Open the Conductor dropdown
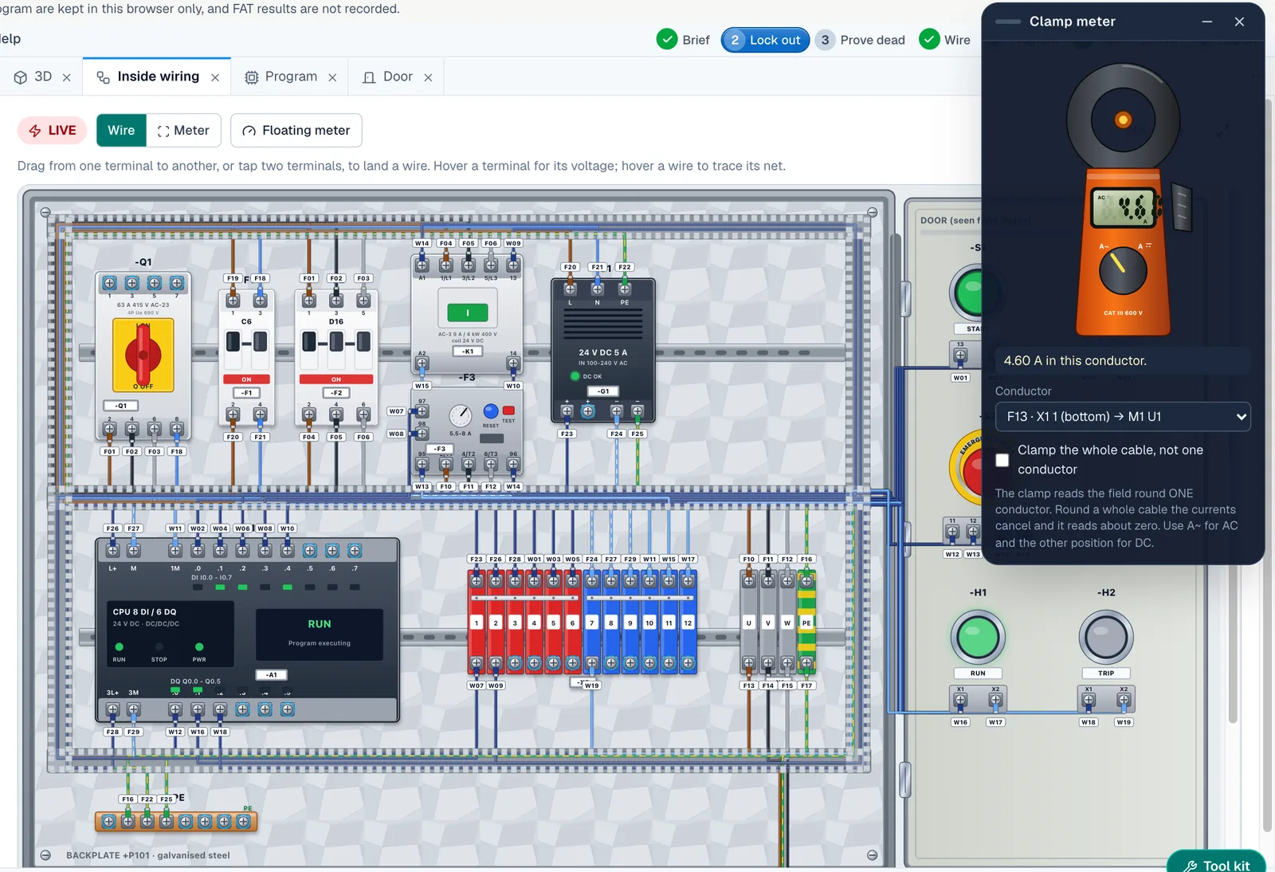 1123,416
